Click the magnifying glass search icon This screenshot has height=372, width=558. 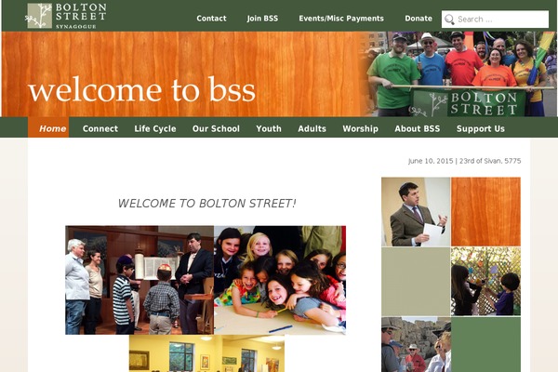click(449, 20)
